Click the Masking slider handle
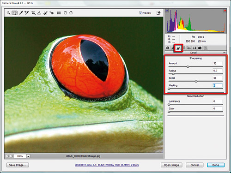This screenshot has height=173, width=231. (169, 89)
